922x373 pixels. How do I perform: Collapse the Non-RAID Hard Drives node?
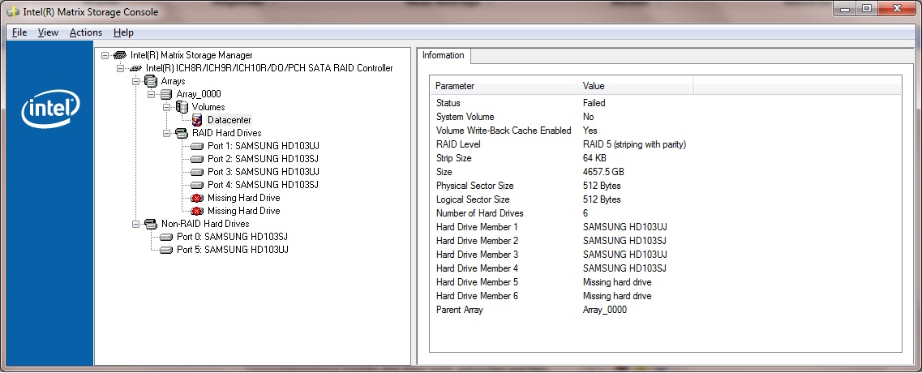tap(135, 224)
